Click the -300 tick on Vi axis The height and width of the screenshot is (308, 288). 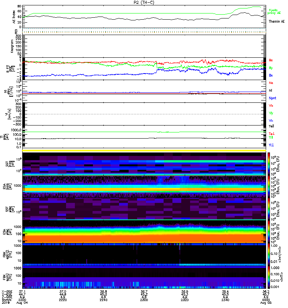point(18,124)
